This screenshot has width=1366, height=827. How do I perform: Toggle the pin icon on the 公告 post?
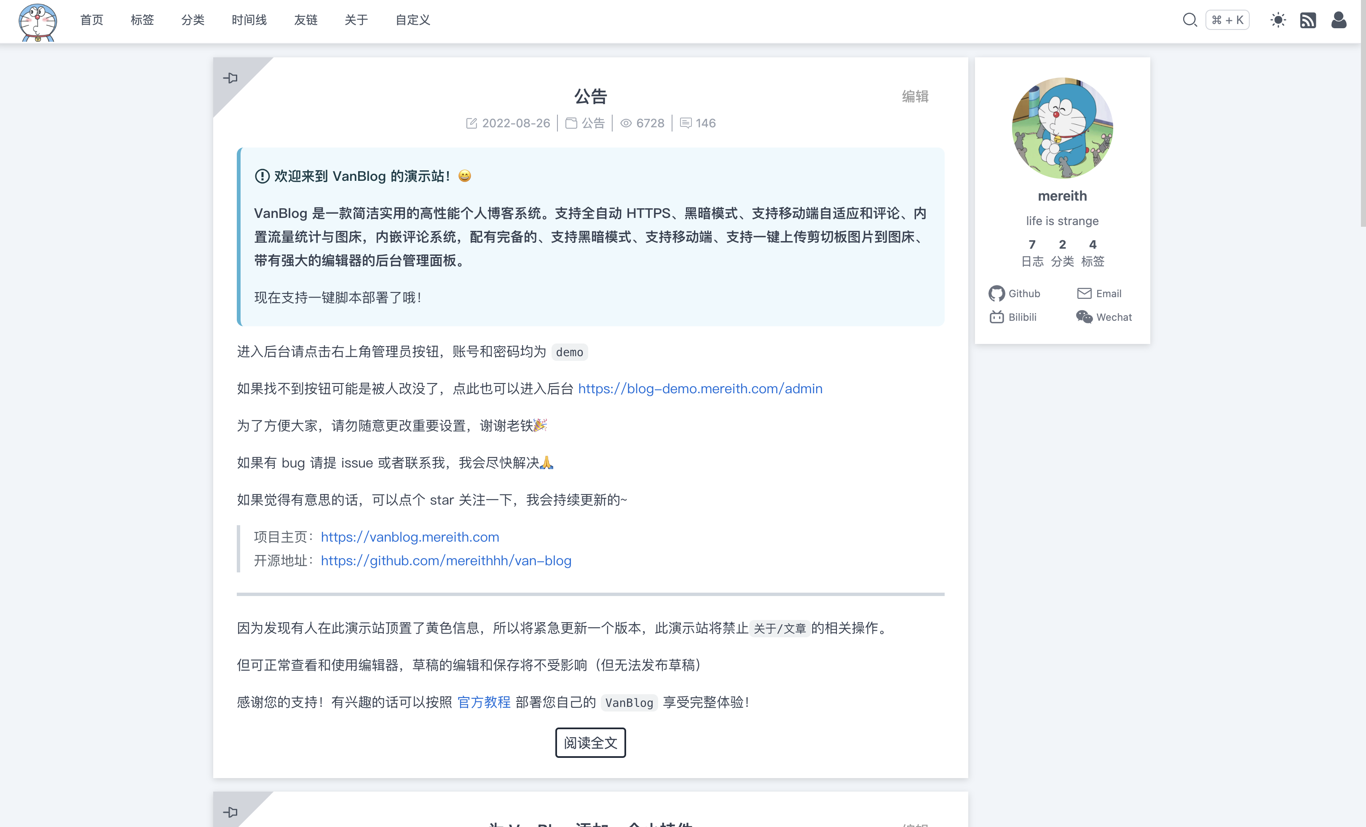[x=231, y=78]
